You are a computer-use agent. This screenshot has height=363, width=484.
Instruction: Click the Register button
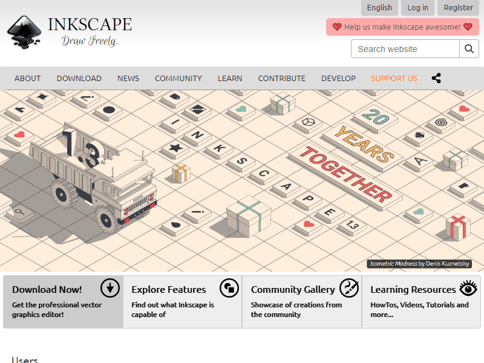click(x=458, y=8)
